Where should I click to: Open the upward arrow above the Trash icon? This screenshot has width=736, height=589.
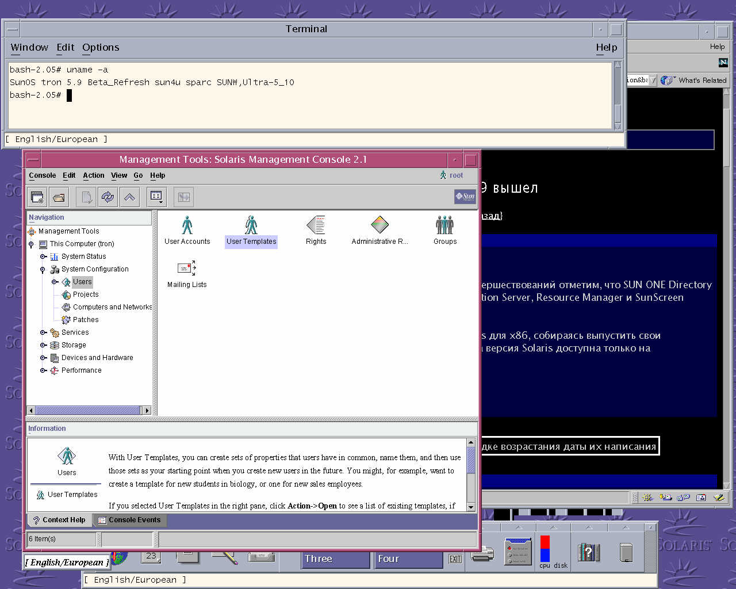626,527
